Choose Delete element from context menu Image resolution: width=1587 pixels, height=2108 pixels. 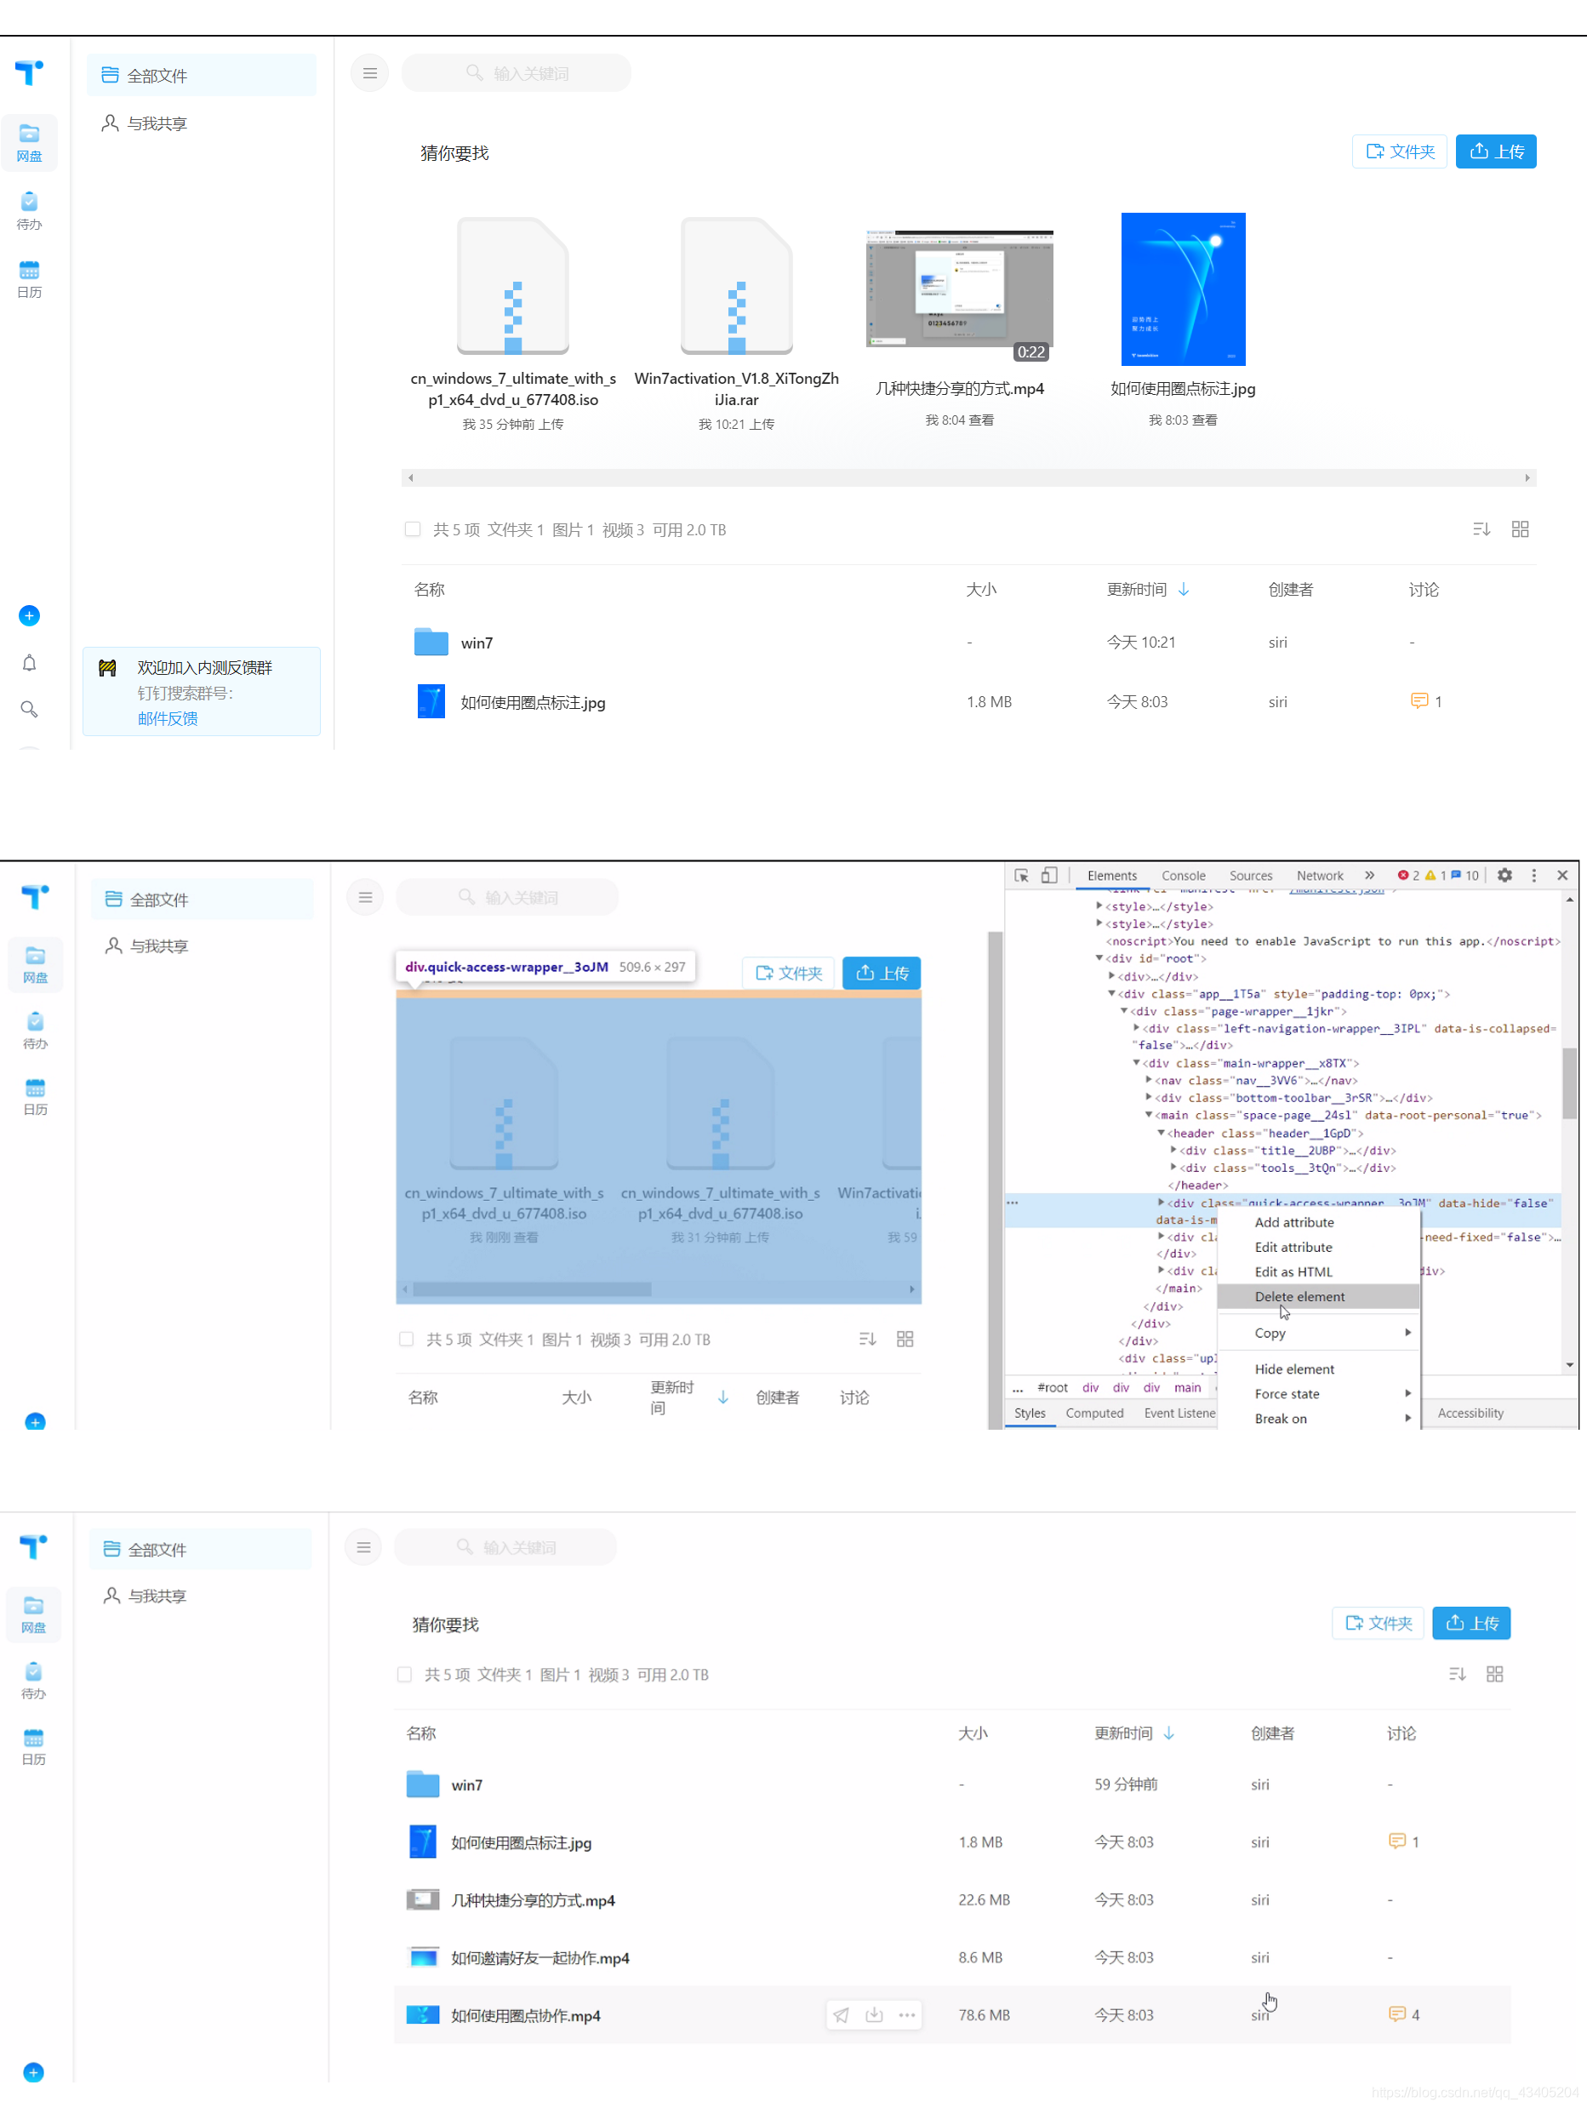pos(1318,1296)
